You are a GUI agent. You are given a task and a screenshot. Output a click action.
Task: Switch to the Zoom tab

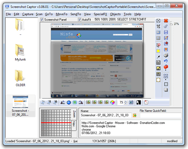tap(74, 114)
